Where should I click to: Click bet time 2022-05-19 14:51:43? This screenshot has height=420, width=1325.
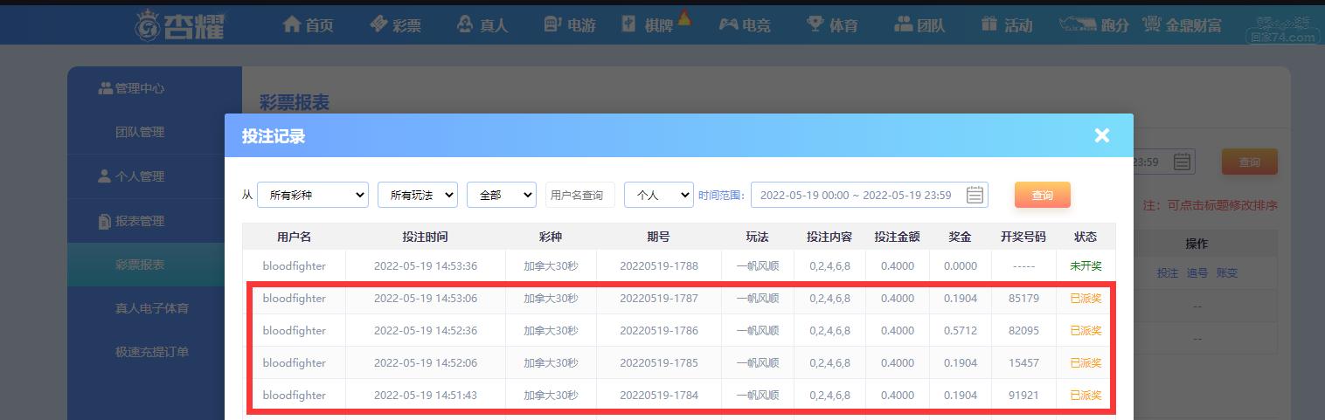point(426,395)
